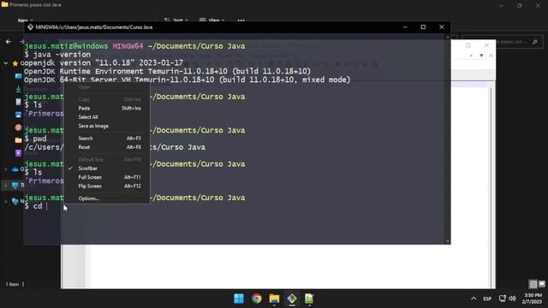Open the Downloads arrow icon in sidebar
This screenshot has height=308, width=548.
[x=18, y=89]
